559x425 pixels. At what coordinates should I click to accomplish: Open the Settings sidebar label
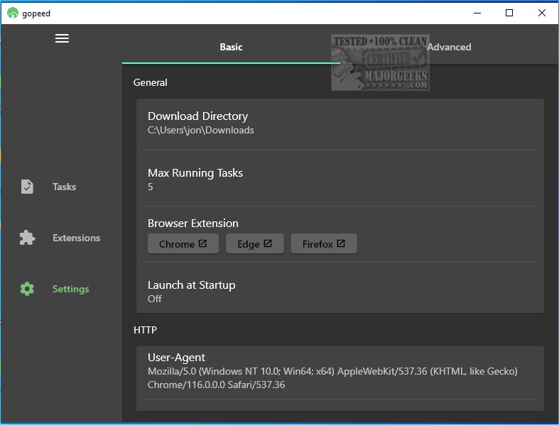click(70, 289)
